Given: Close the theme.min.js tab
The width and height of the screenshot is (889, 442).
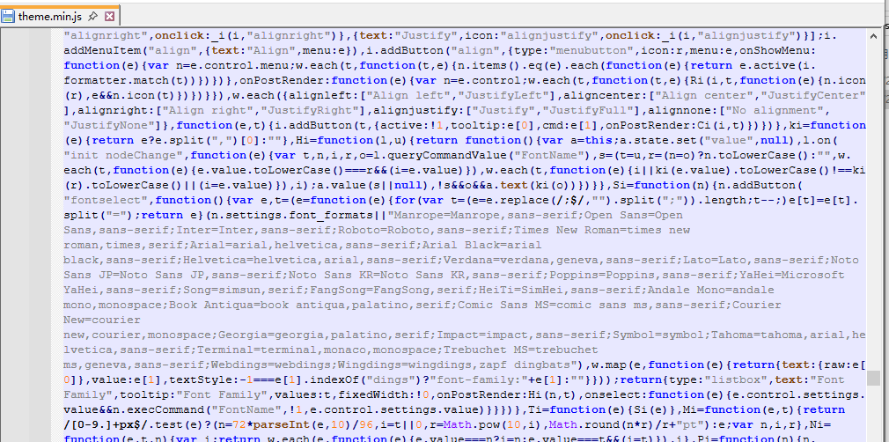Looking at the screenshot, I should point(108,16).
